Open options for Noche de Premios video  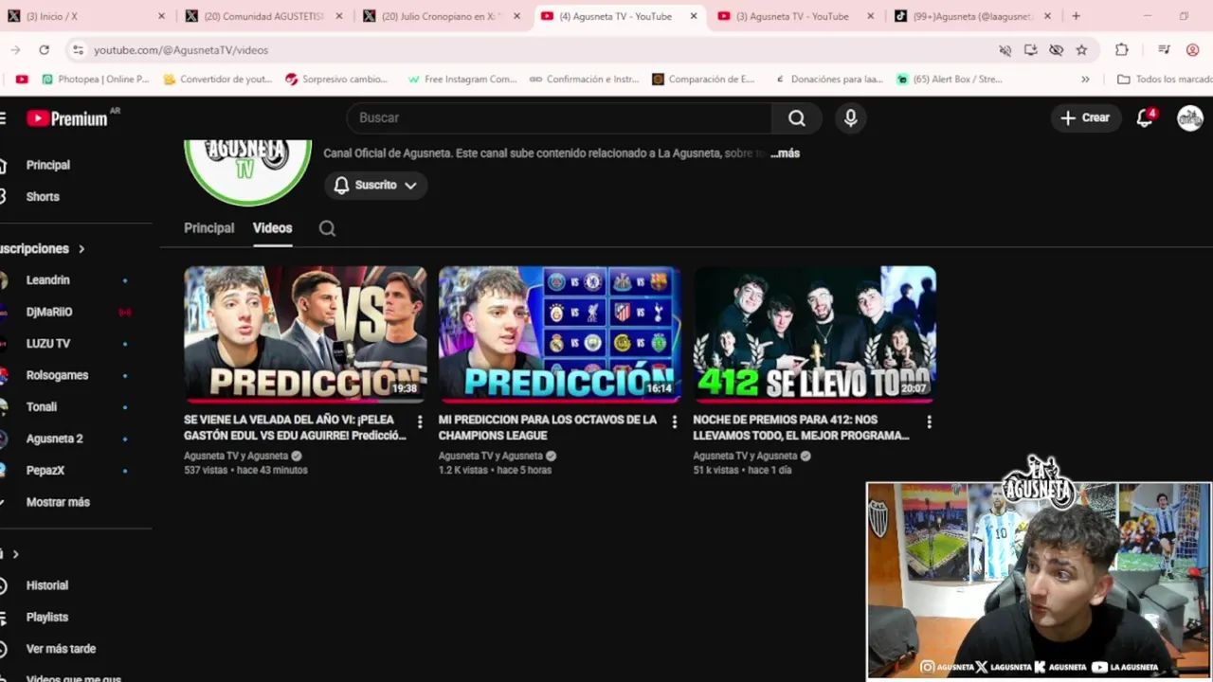pos(929,422)
